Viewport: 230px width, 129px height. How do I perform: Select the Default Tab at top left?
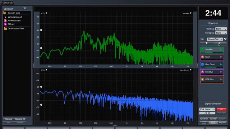[8, 3]
